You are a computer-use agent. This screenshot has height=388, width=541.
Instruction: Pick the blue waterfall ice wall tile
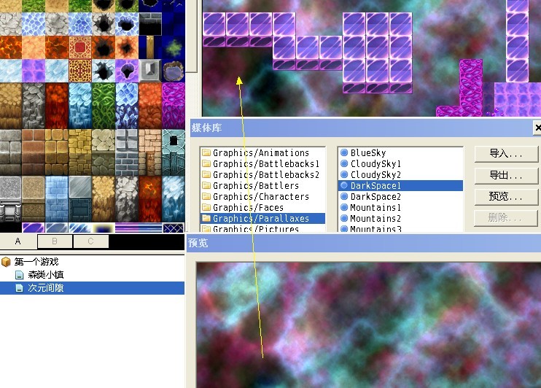coord(80,106)
